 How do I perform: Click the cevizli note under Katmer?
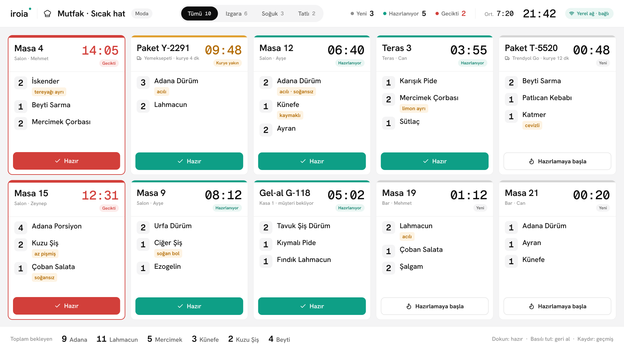532,125
